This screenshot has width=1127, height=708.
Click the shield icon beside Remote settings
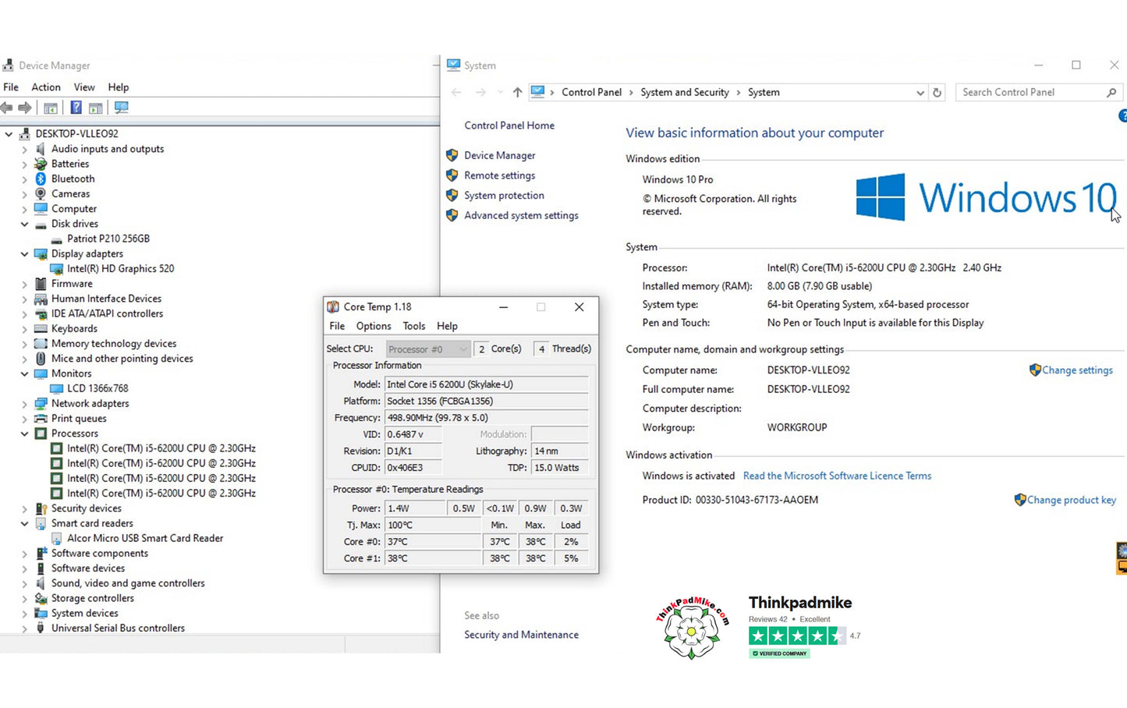click(x=452, y=175)
